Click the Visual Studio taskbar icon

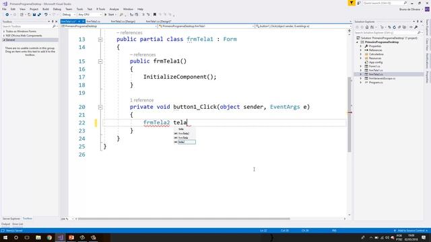point(60,237)
